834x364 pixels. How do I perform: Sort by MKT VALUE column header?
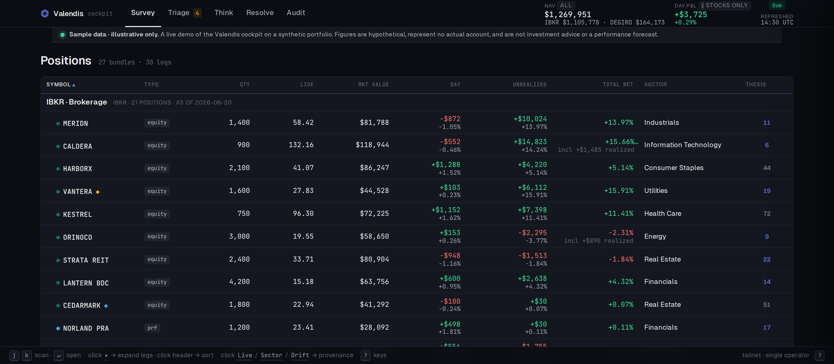(373, 84)
